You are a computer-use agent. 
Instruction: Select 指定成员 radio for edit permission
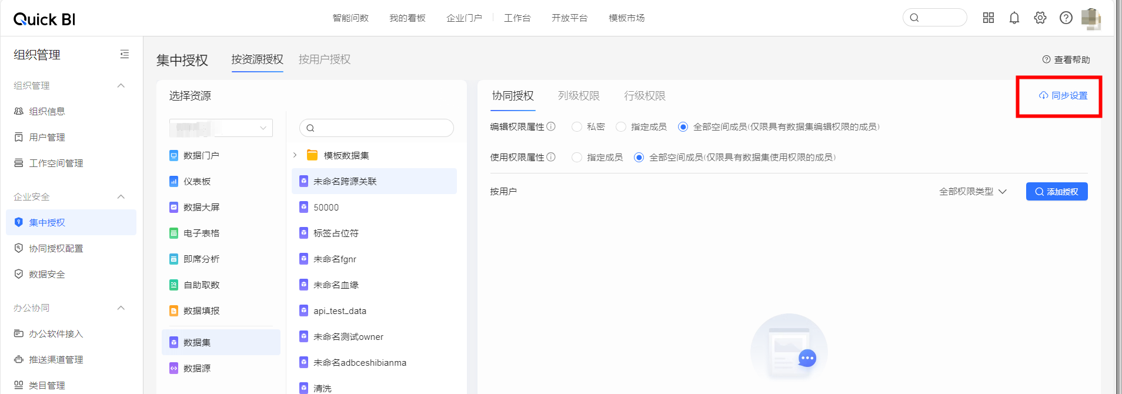point(621,127)
